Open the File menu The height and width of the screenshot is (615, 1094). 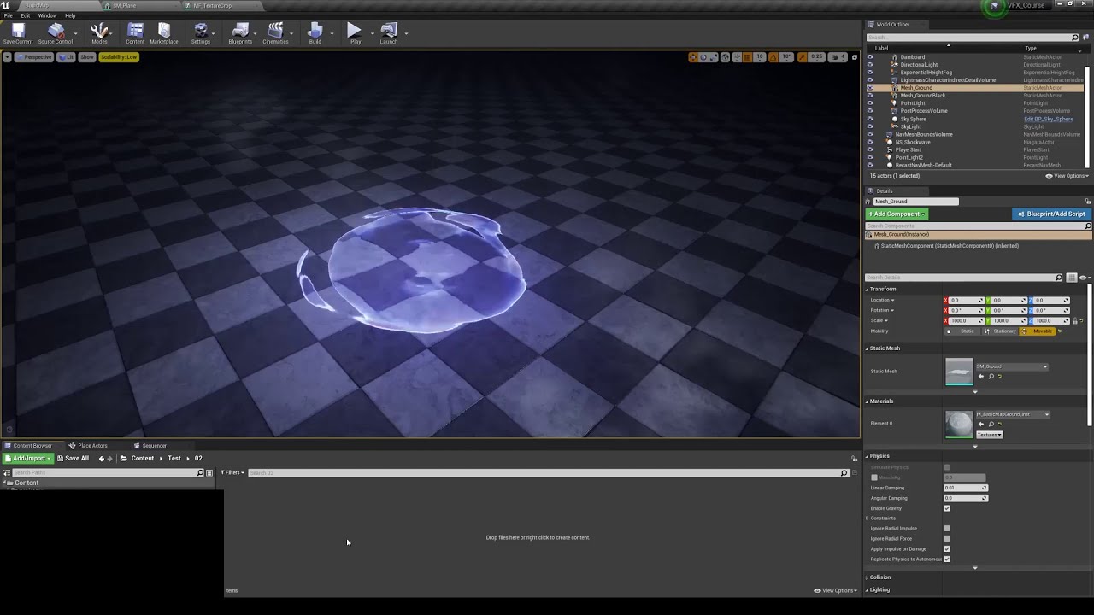pyautogui.click(x=8, y=15)
